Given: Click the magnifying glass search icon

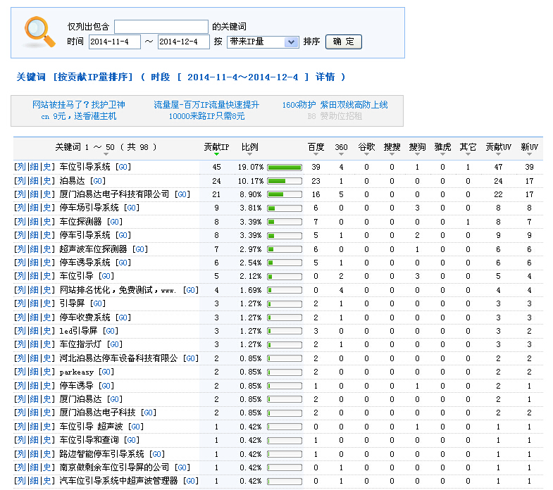Looking at the screenshot, I should coord(39,32).
